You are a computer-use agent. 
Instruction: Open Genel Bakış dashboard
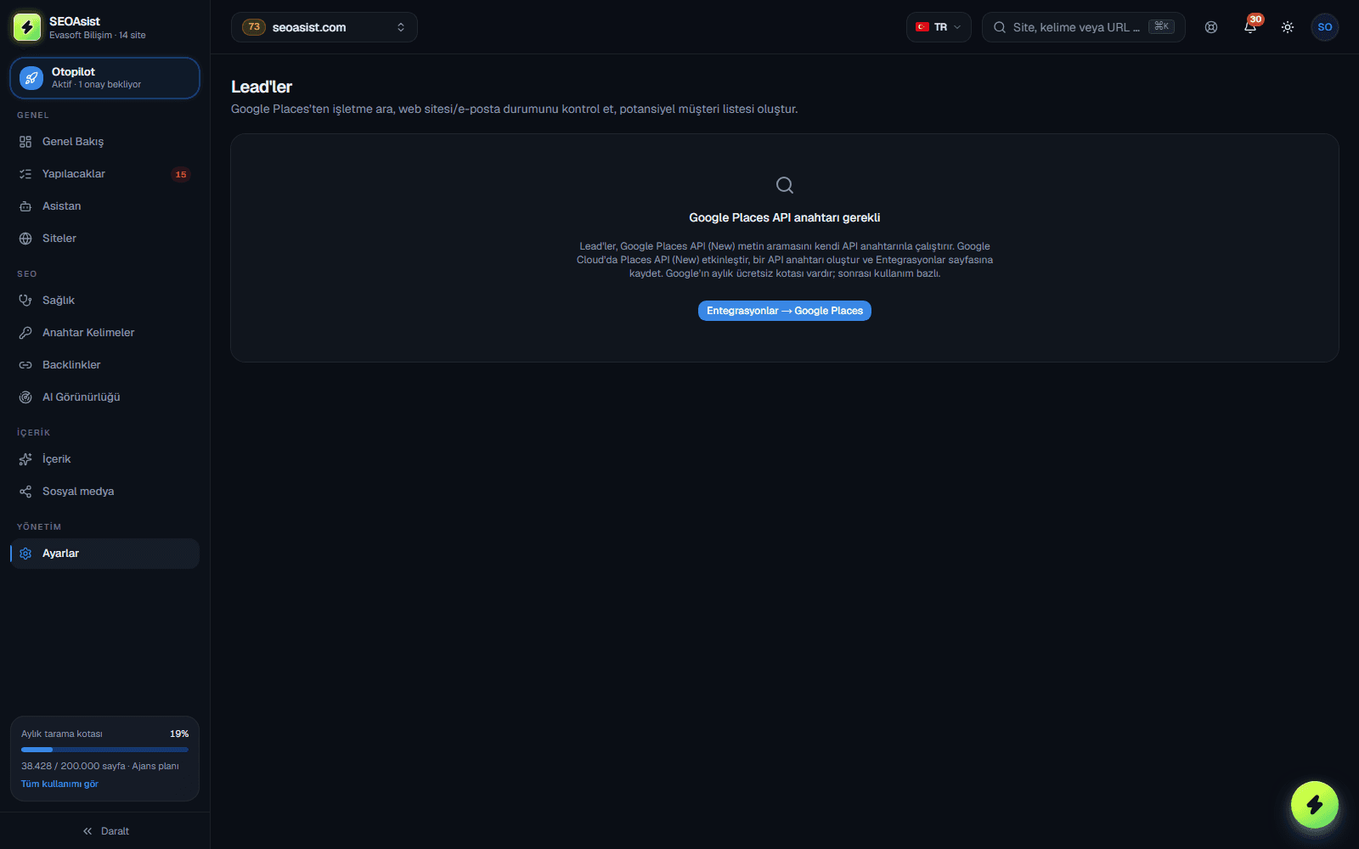tap(104, 142)
